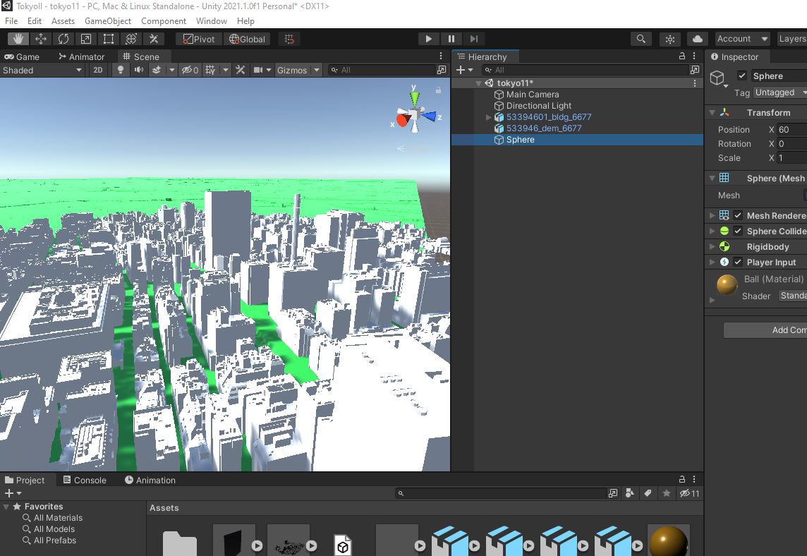This screenshot has width=807, height=556.
Task: Select the Rect Transform tool
Action: tap(108, 39)
